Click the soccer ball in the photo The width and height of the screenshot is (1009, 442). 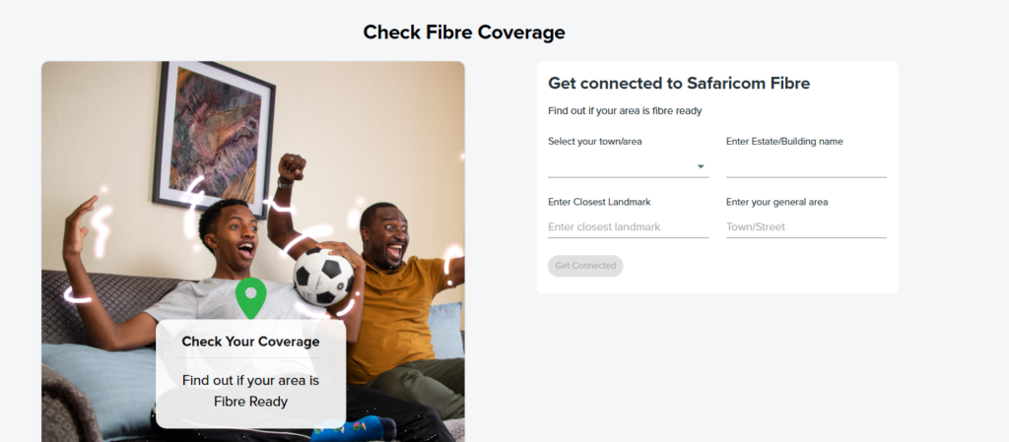coord(323,276)
